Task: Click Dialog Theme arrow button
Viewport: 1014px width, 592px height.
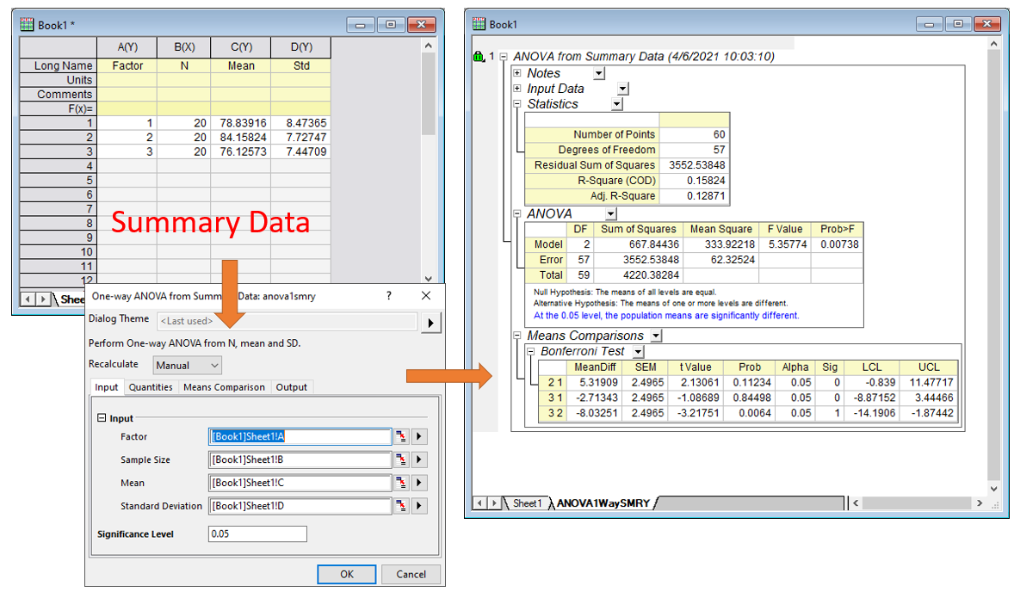Action: (430, 322)
